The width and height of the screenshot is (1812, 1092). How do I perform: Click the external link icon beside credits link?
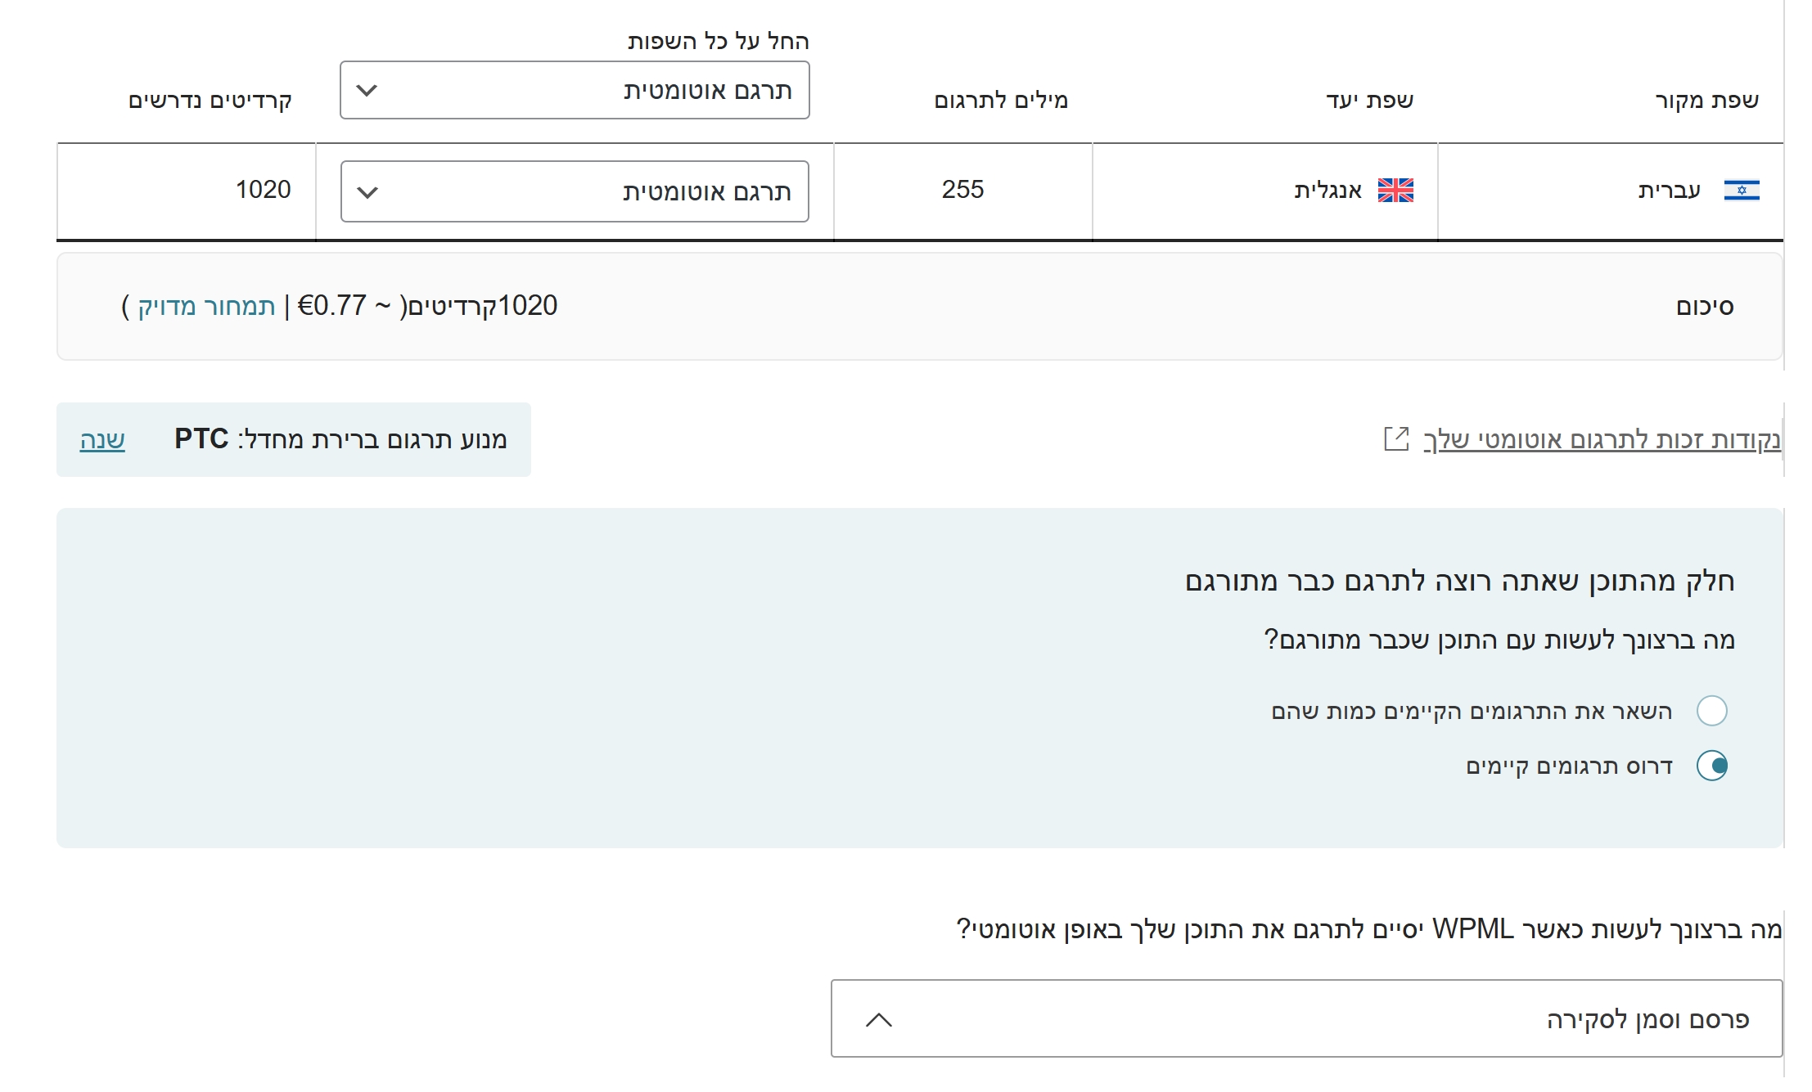point(1396,439)
